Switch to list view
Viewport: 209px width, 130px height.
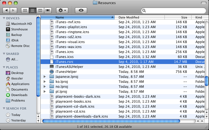point(32,10)
